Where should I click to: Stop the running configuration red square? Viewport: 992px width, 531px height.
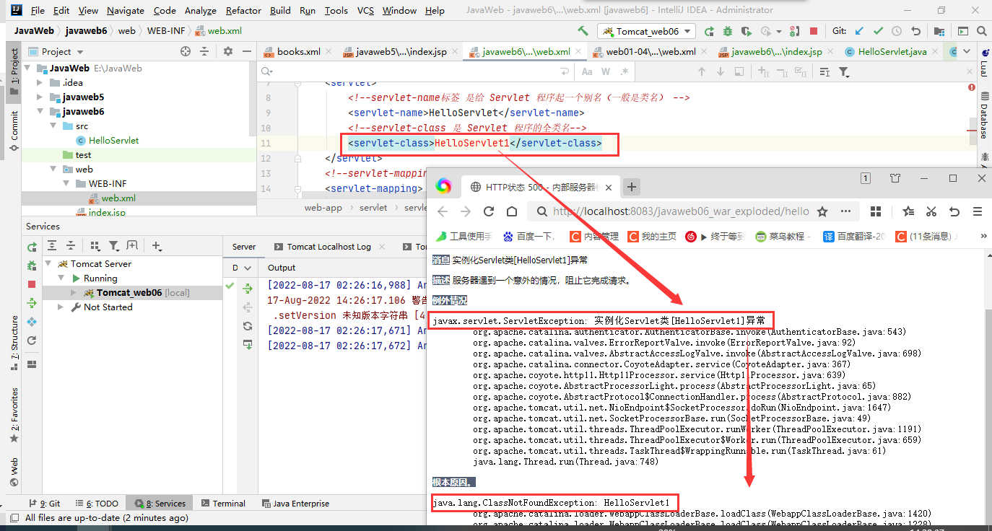[x=814, y=31]
